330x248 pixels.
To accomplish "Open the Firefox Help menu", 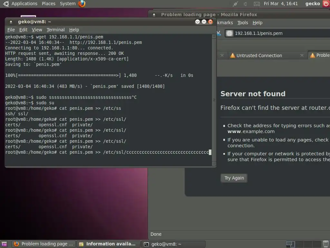I will (x=257, y=23).
